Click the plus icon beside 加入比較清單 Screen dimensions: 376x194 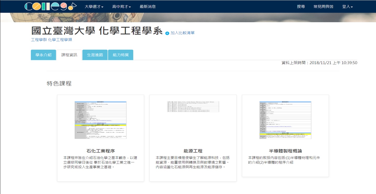click(167, 33)
